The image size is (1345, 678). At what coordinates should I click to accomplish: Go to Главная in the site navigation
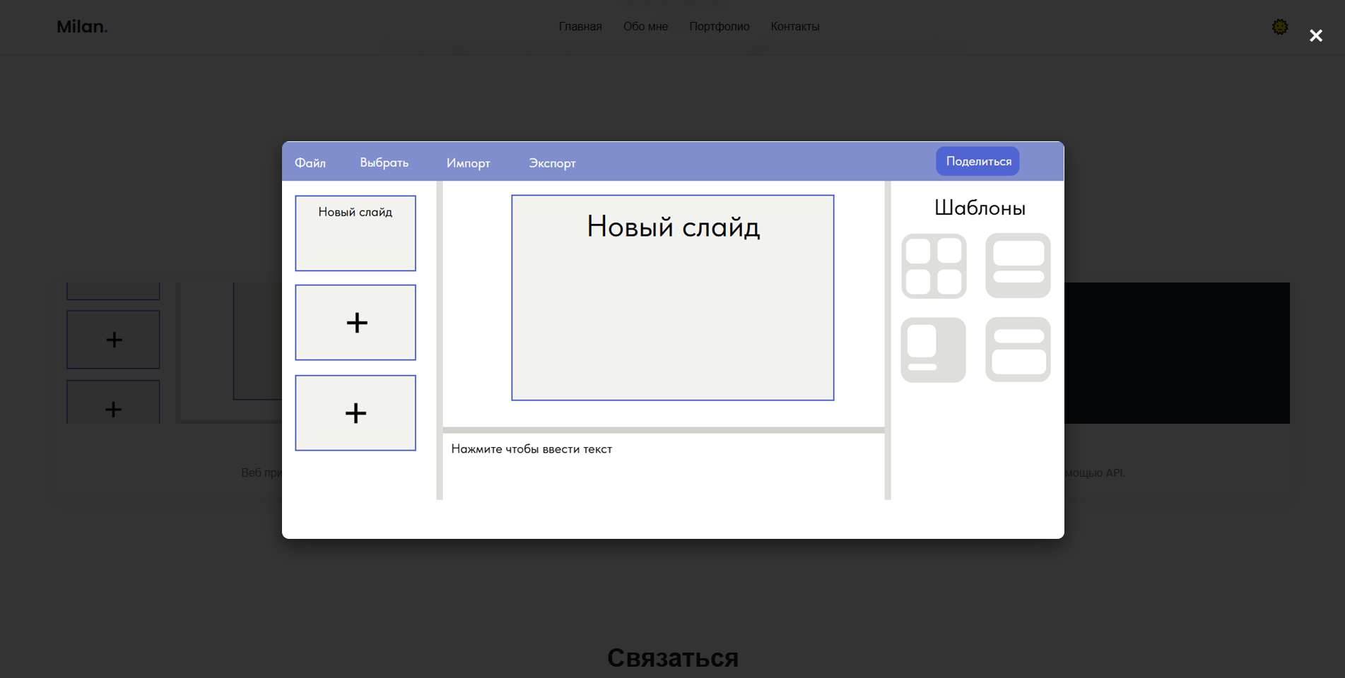580,27
